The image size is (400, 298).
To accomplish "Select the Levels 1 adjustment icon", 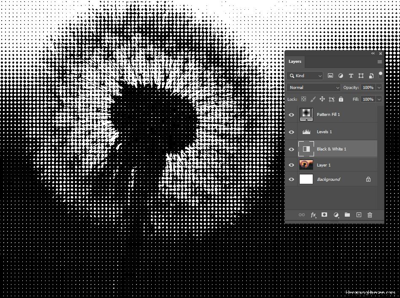I will pyautogui.click(x=306, y=132).
